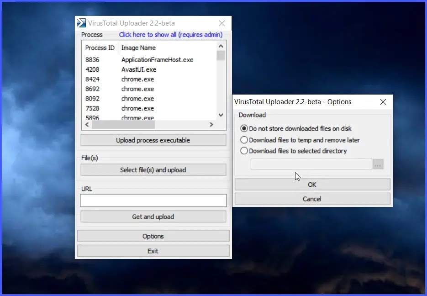The width and height of the screenshot is (427, 296).
Task: Sort by Image Name column header
Action: pos(138,48)
